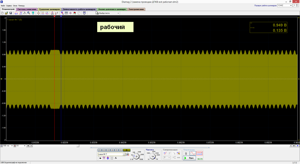Image resolution: width=300 pixels, height=164 pixels.
Task: Click the manual trigger hand sync icon
Action: (x=178, y=153)
